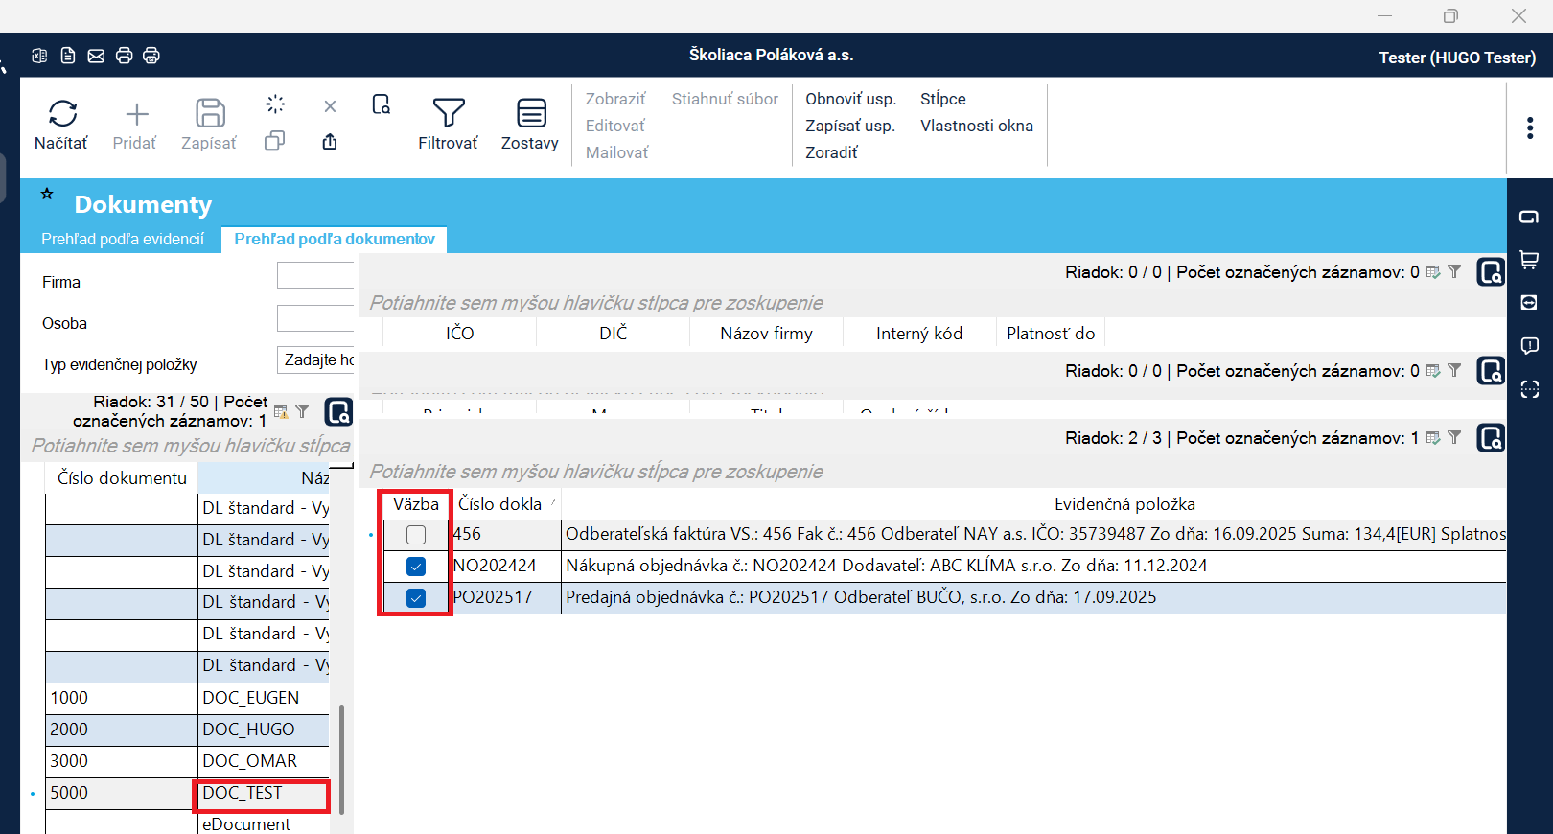Open the shopping cart sidebar icon

(x=1529, y=260)
